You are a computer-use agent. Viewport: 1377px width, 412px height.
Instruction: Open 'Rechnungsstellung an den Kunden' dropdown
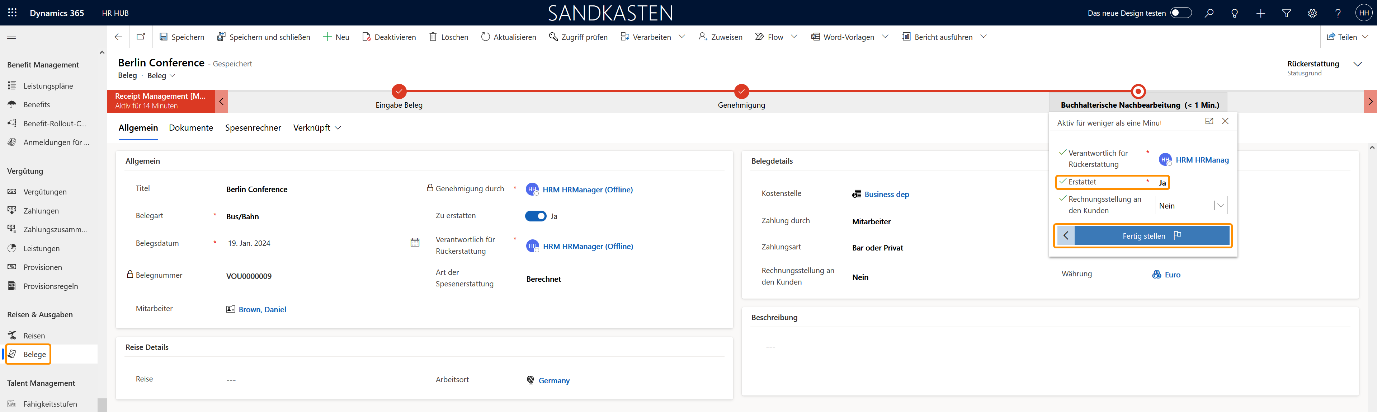(1190, 206)
